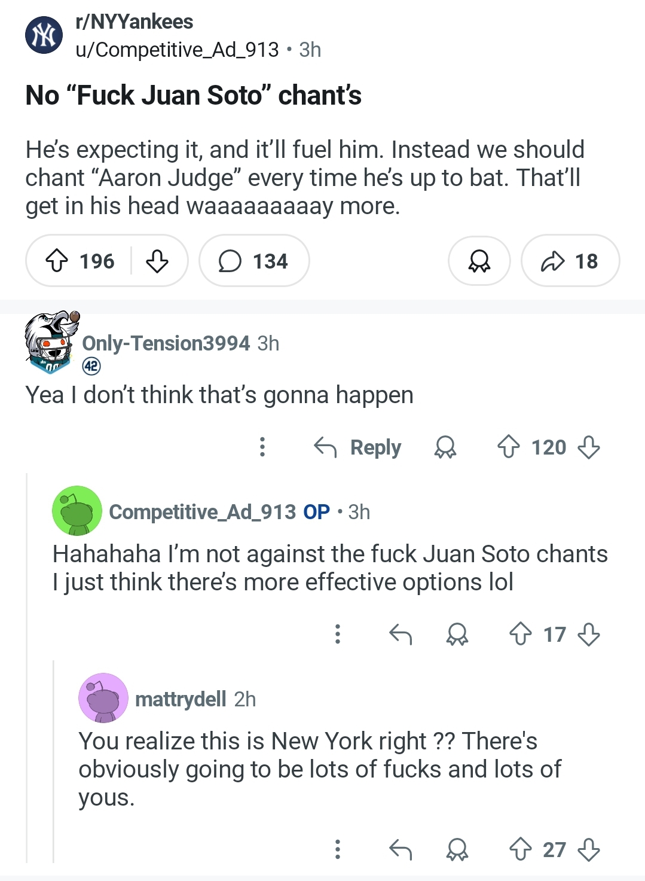
Task: View Only-Tension3994's avatar
Action: [51, 342]
